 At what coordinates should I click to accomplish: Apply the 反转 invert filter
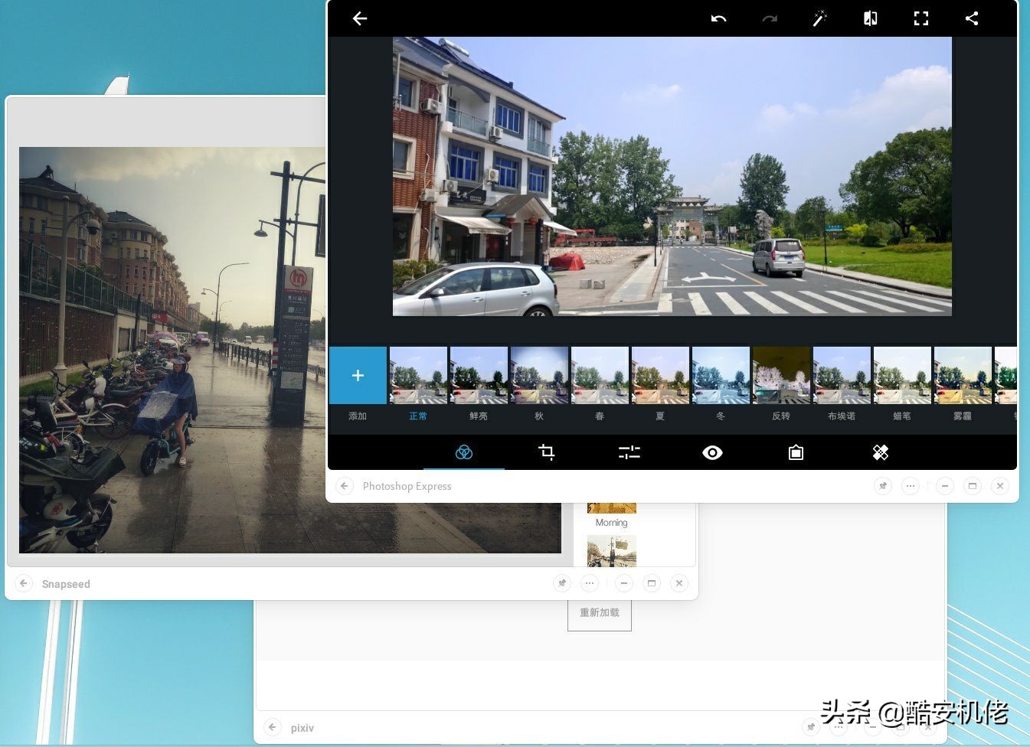(x=781, y=375)
